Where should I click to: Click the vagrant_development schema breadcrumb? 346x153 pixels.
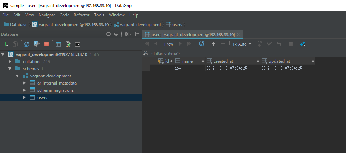[x=137, y=25]
